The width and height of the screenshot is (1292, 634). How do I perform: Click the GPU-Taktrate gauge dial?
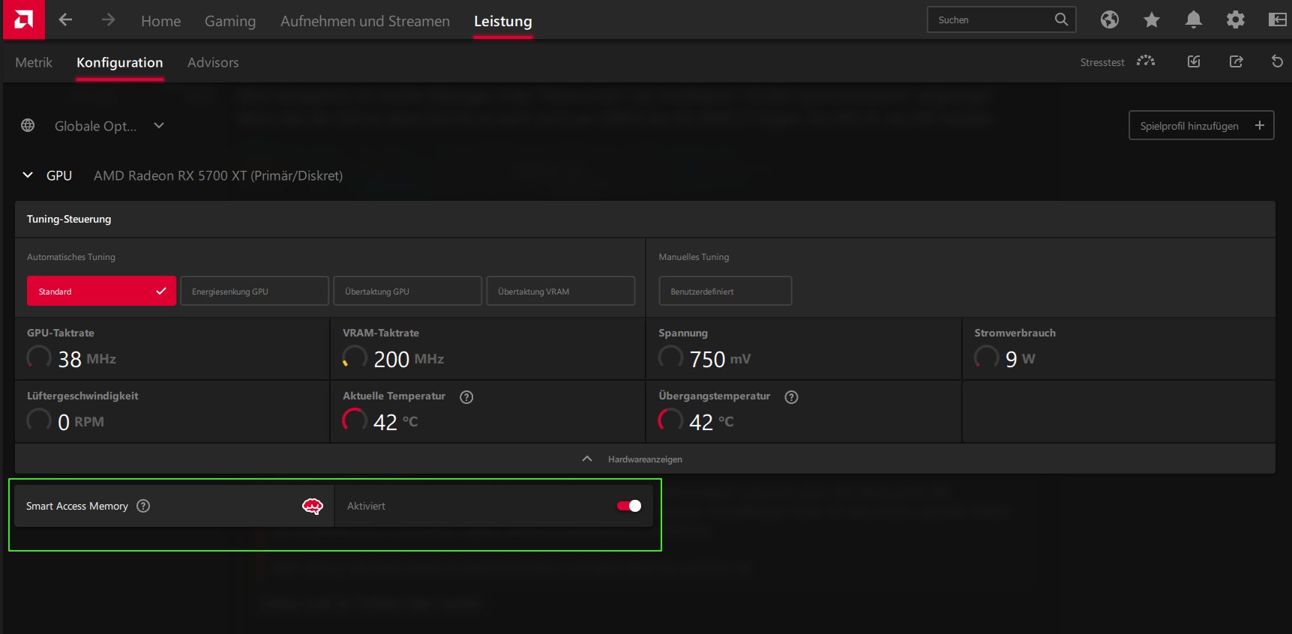[39, 357]
